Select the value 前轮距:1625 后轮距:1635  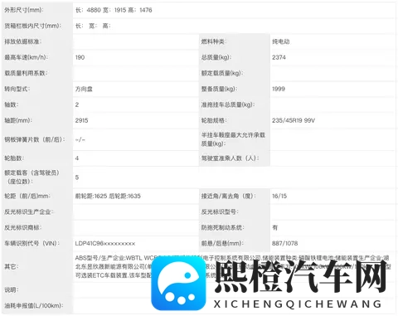click(108, 197)
